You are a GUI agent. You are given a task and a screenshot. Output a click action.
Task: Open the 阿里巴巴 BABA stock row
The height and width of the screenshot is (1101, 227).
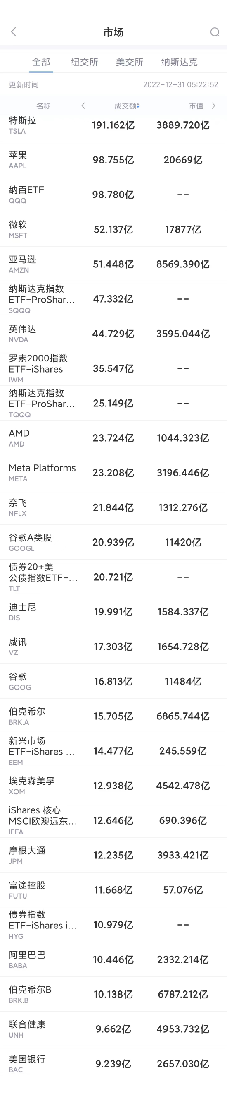pyautogui.click(x=113, y=959)
